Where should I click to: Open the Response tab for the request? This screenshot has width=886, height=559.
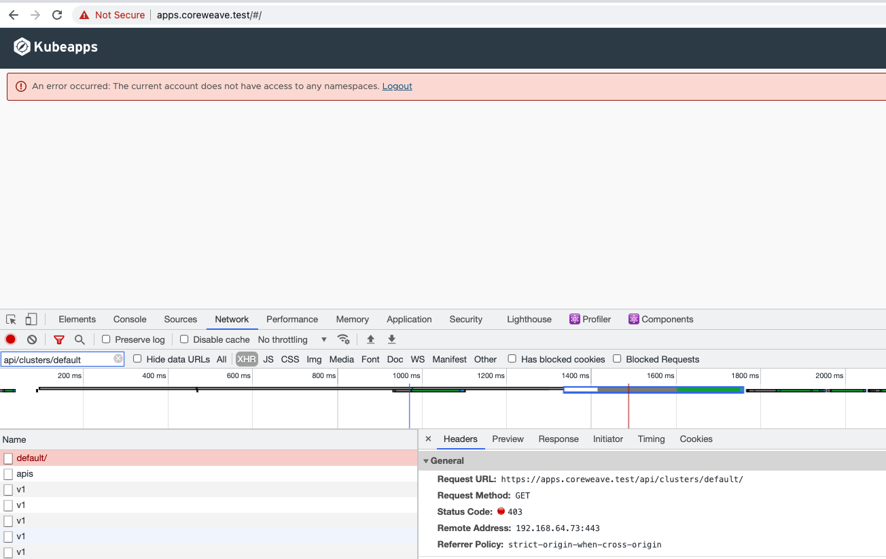[559, 439]
